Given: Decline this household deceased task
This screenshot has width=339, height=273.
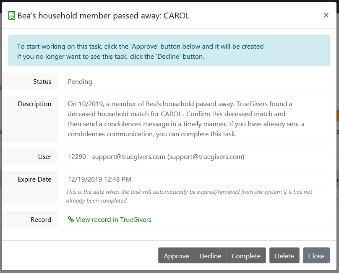Looking at the screenshot, I should click(x=210, y=256).
